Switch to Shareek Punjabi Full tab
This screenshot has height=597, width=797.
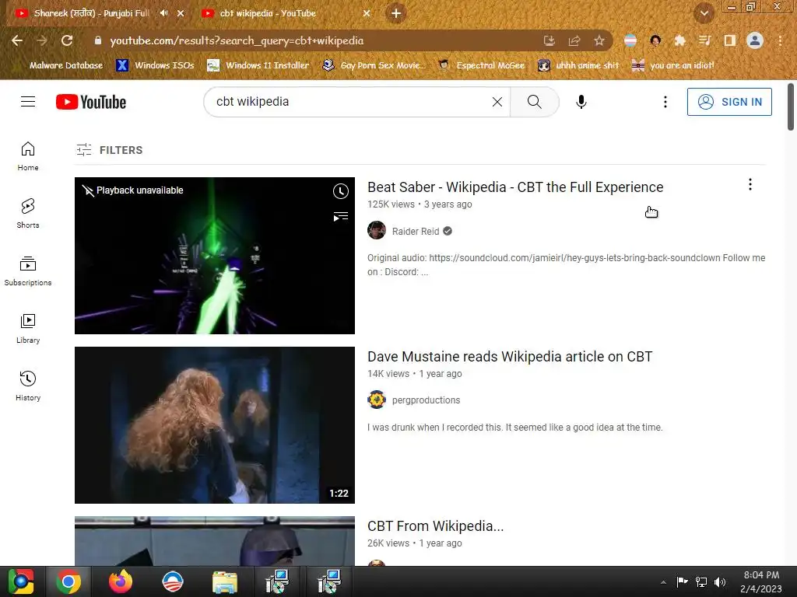click(x=92, y=13)
